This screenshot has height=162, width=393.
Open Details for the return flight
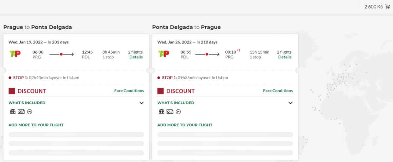tap(285, 57)
